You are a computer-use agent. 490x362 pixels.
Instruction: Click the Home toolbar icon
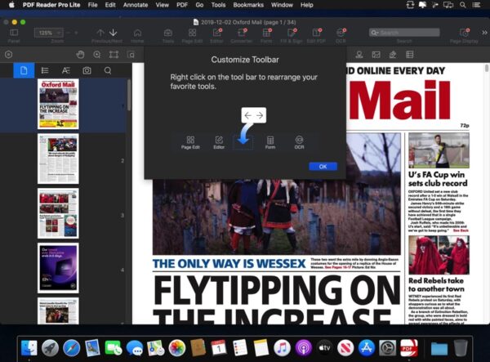click(x=137, y=33)
